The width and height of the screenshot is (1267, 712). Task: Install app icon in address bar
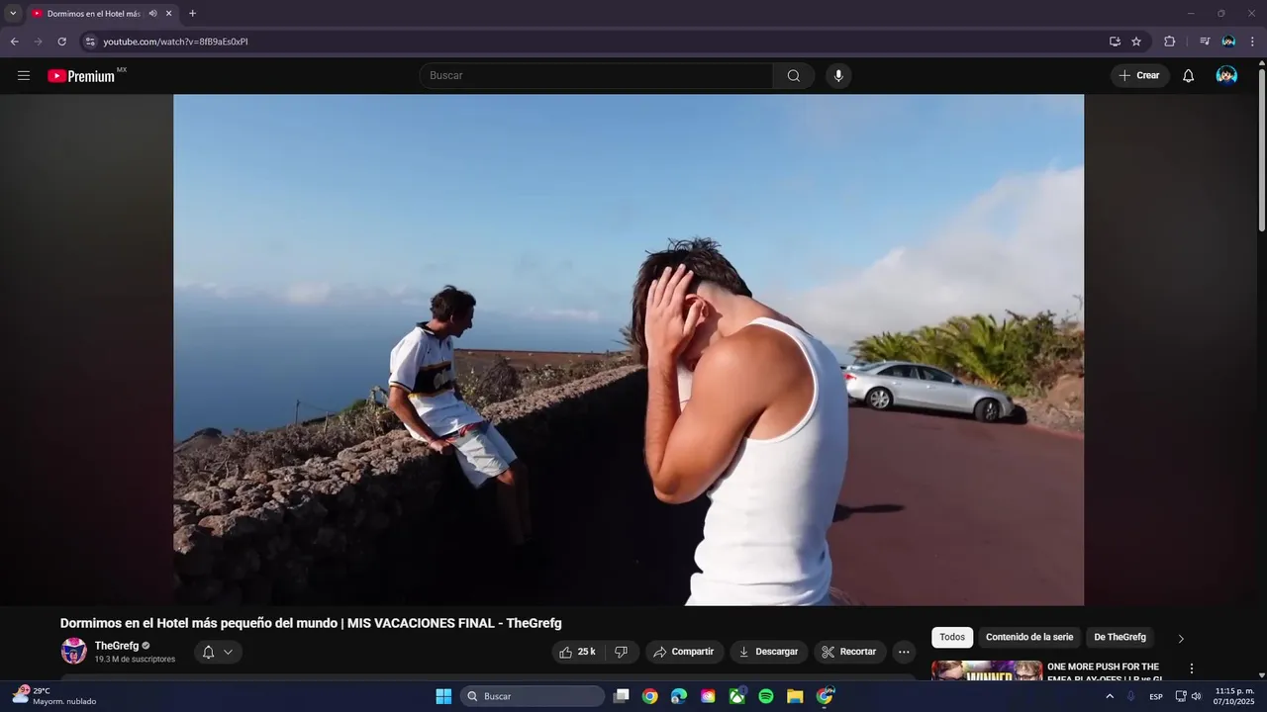[x=1115, y=42]
